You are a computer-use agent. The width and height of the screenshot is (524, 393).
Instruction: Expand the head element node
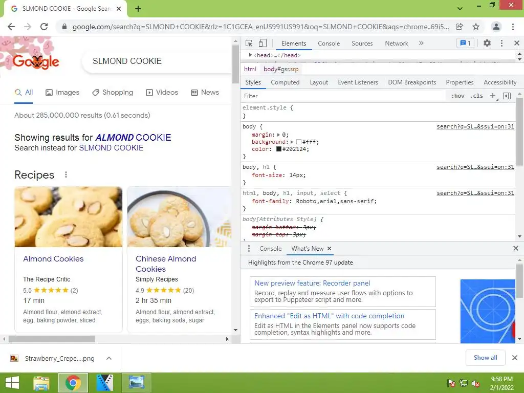coord(250,55)
